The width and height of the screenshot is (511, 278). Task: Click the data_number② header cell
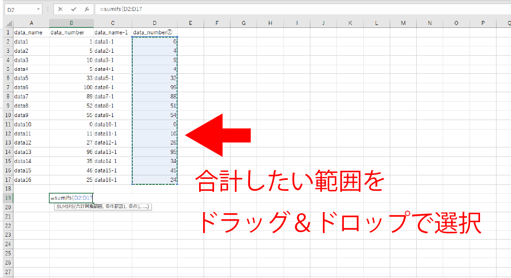pyautogui.click(x=155, y=32)
